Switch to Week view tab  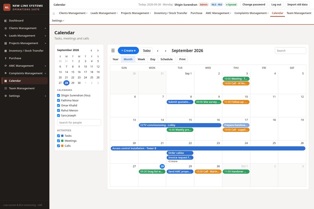click(141, 59)
